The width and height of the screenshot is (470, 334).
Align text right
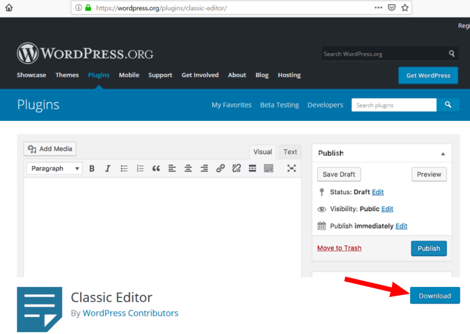click(204, 169)
